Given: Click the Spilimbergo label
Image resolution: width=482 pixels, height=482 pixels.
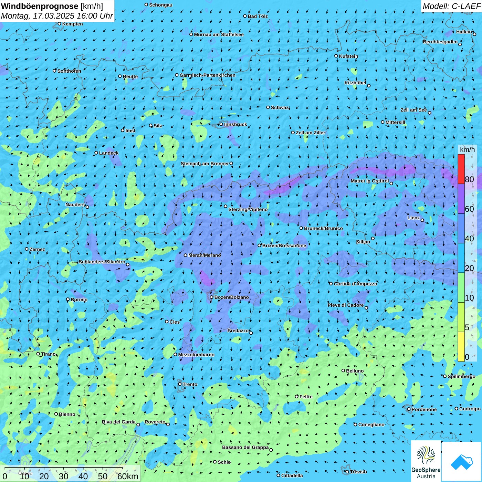Looking at the screenshot, I should point(462,376).
